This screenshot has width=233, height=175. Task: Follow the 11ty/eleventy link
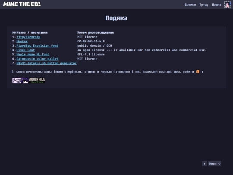(28, 37)
